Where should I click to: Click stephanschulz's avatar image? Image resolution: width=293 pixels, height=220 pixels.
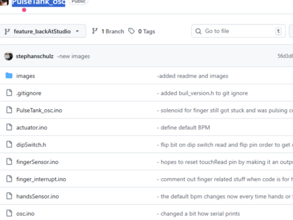point(9,56)
